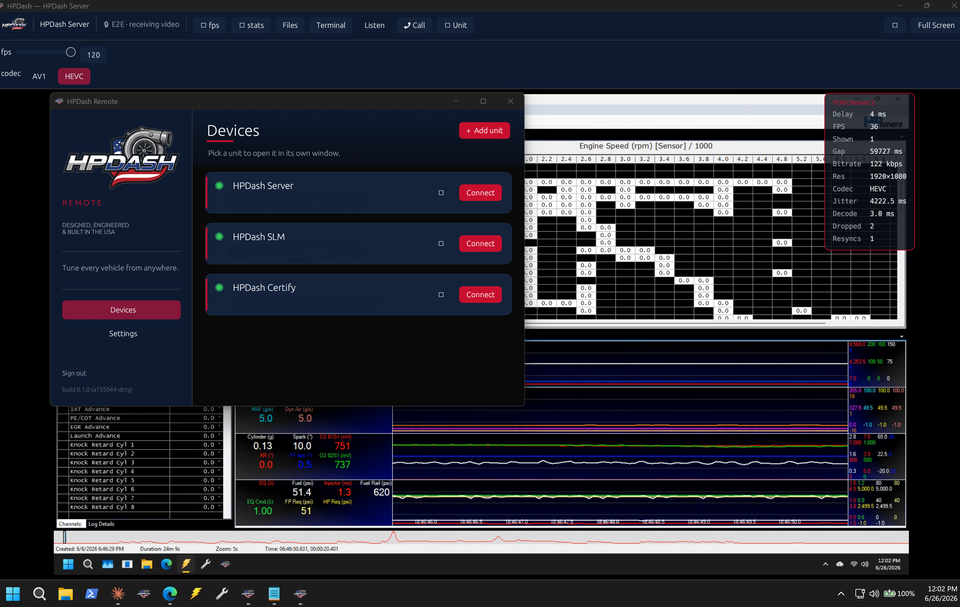The width and height of the screenshot is (960, 607).
Task: Select the Knock Retard cyl 8 row
Action: coord(140,507)
